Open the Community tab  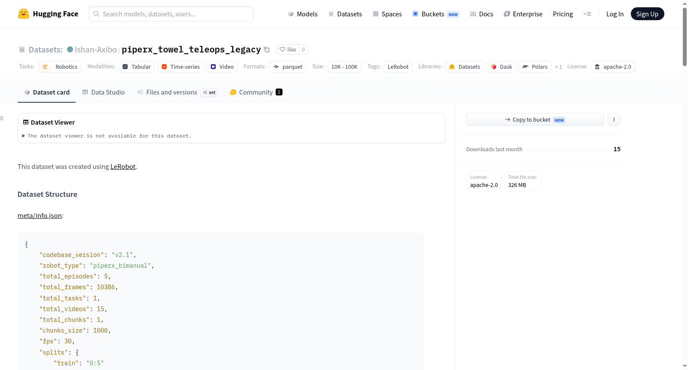[x=256, y=92]
